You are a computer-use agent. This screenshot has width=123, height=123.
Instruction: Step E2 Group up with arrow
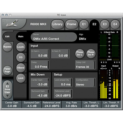pyautogui.click(x=7, y=83)
